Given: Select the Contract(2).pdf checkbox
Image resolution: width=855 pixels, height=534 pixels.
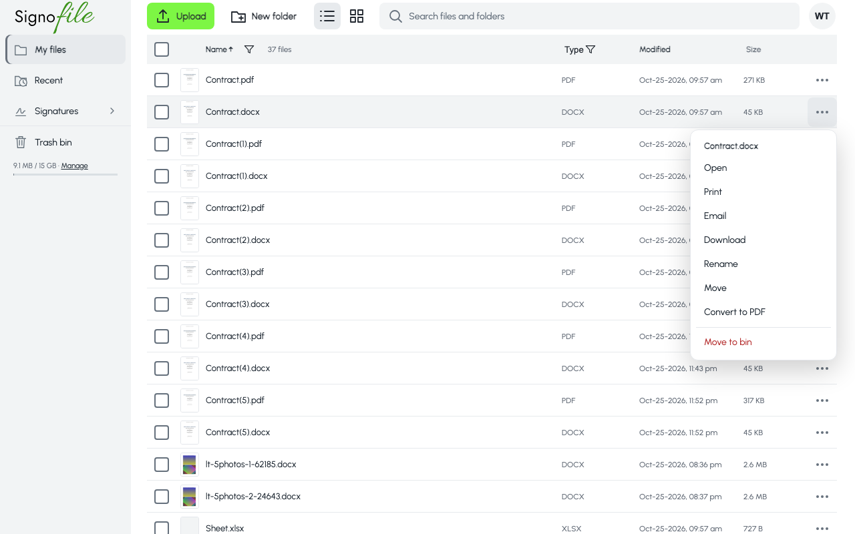Looking at the screenshot, I should [162, 208].
